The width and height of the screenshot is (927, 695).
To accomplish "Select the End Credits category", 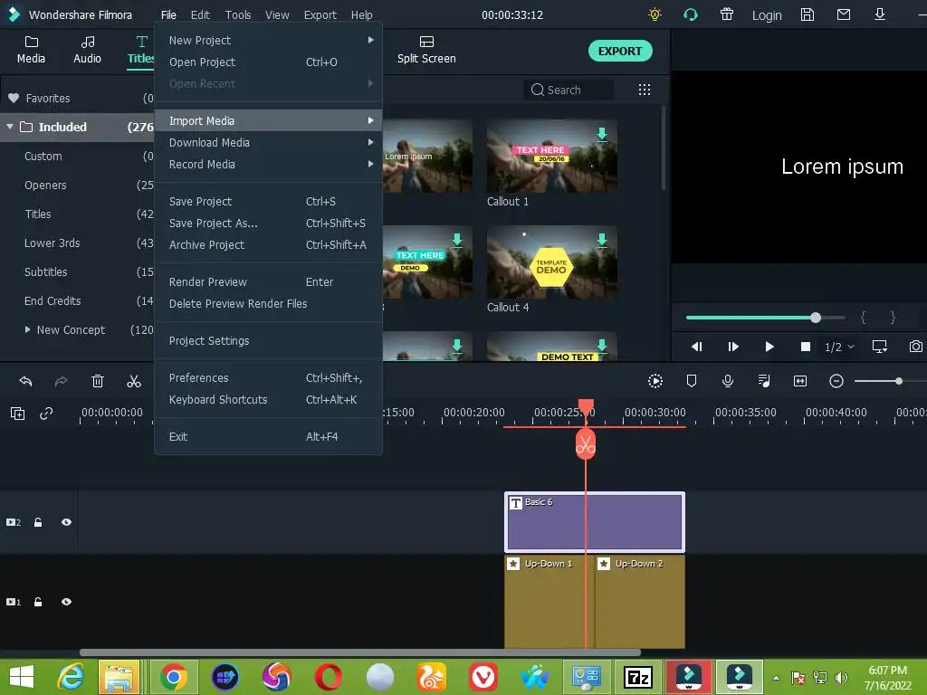I will [x=53, y=300].
